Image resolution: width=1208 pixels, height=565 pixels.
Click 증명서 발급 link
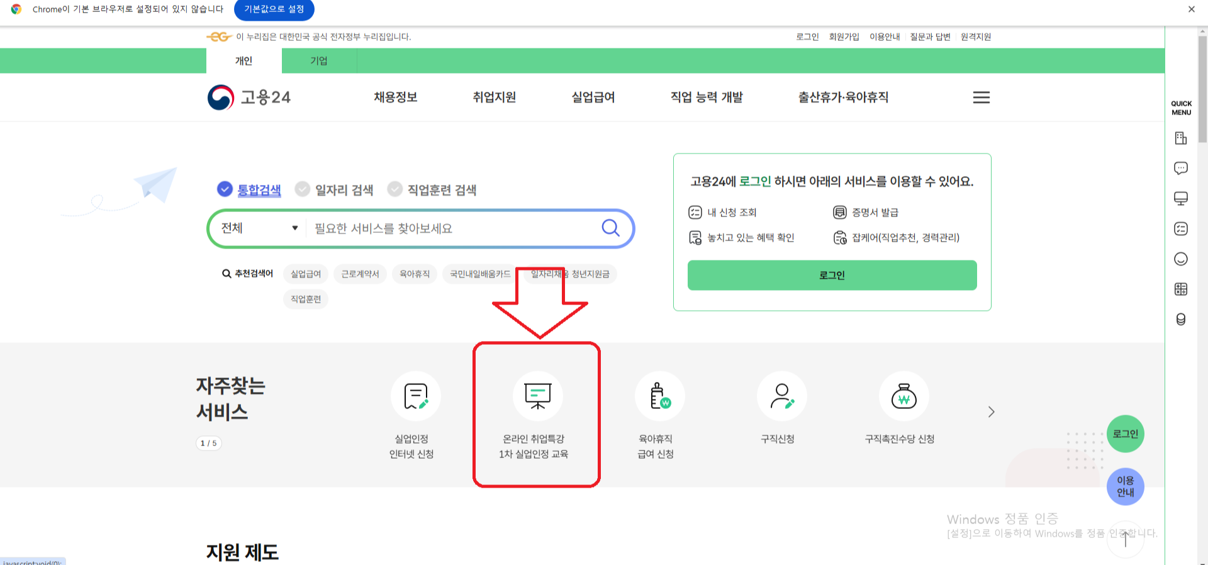point(866,213)
